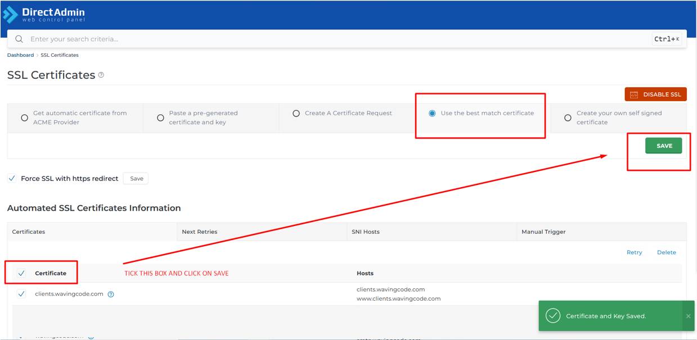Click the Hosts column label

pyautogui.click(x=365, y=274)
